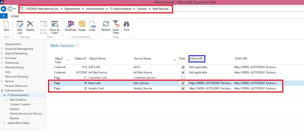Open the blue application menu dropdown

(x=4, y=16)
